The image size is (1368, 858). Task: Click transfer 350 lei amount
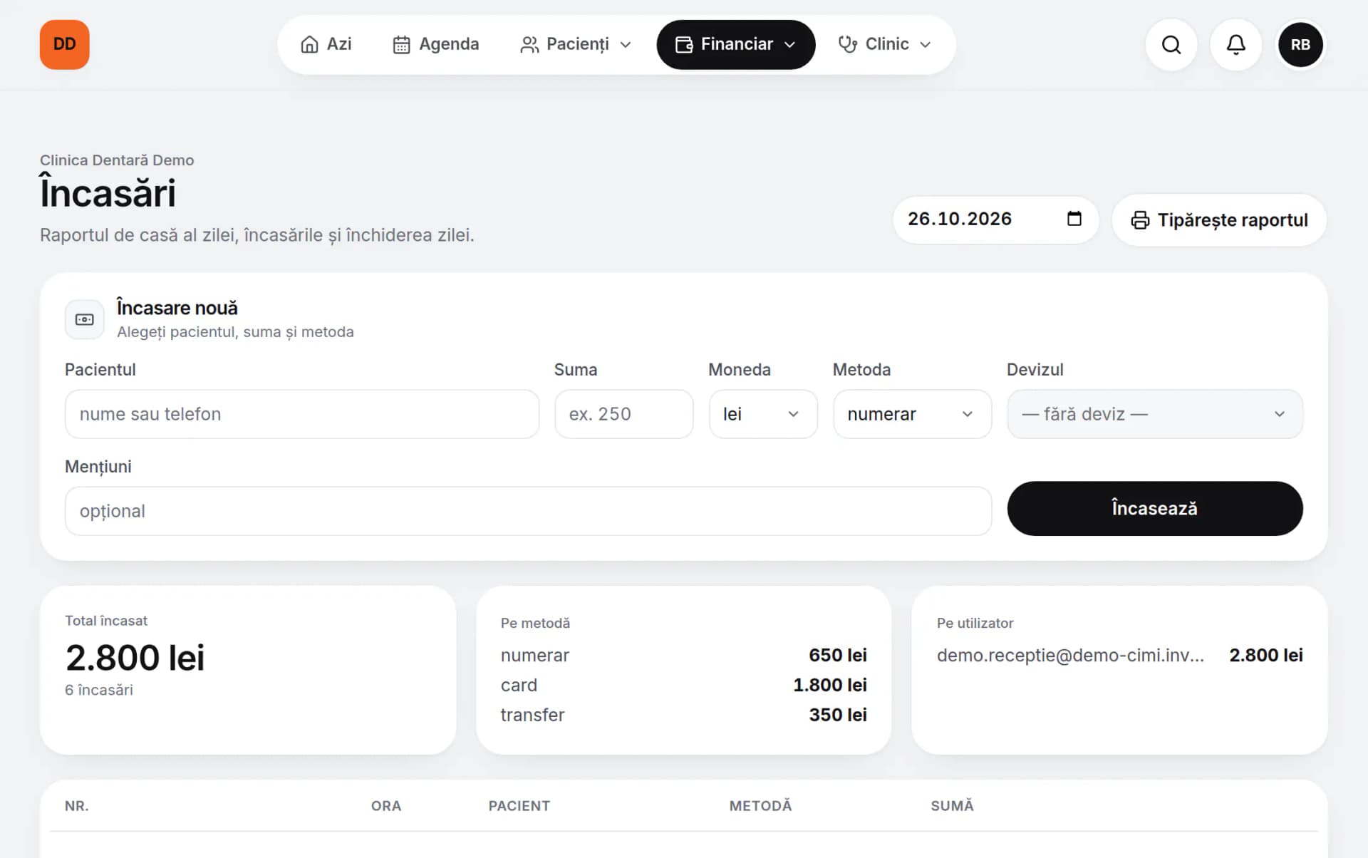837,715
